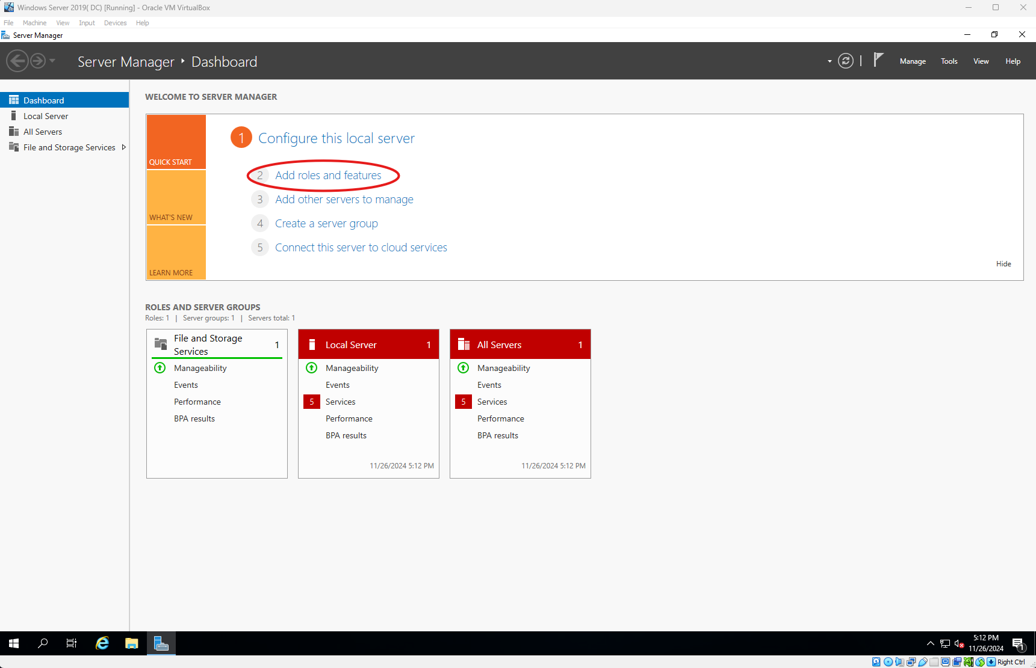Click the VirtualBox keyboard capture status icon
Viewport: 1036px width, 668px height.
(x=991, y=662)
